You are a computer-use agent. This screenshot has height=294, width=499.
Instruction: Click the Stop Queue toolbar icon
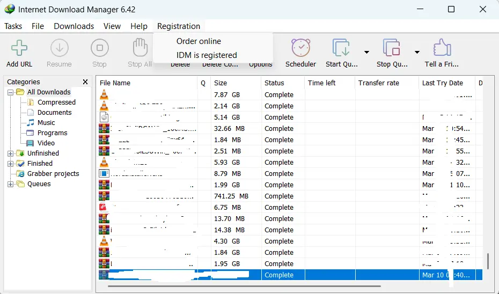click(x=391, y=48)
